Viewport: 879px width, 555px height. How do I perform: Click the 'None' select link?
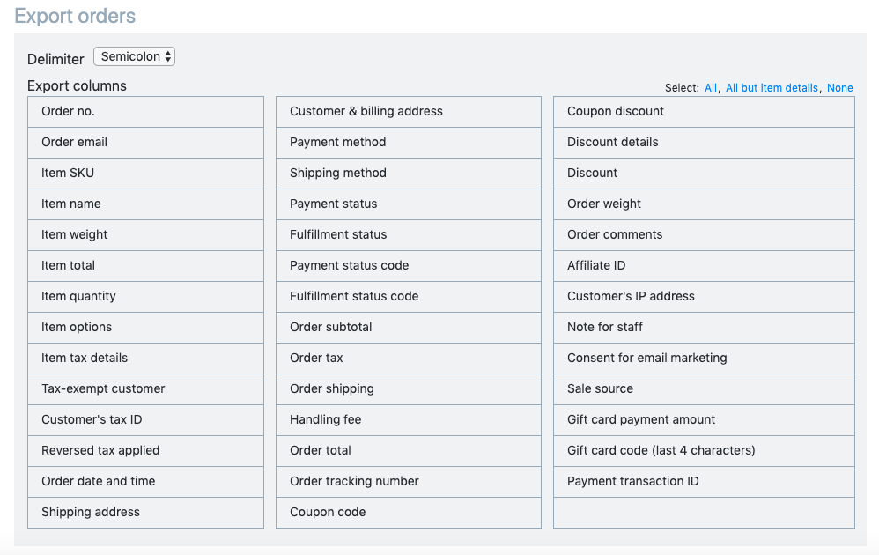tap(839, 88)
